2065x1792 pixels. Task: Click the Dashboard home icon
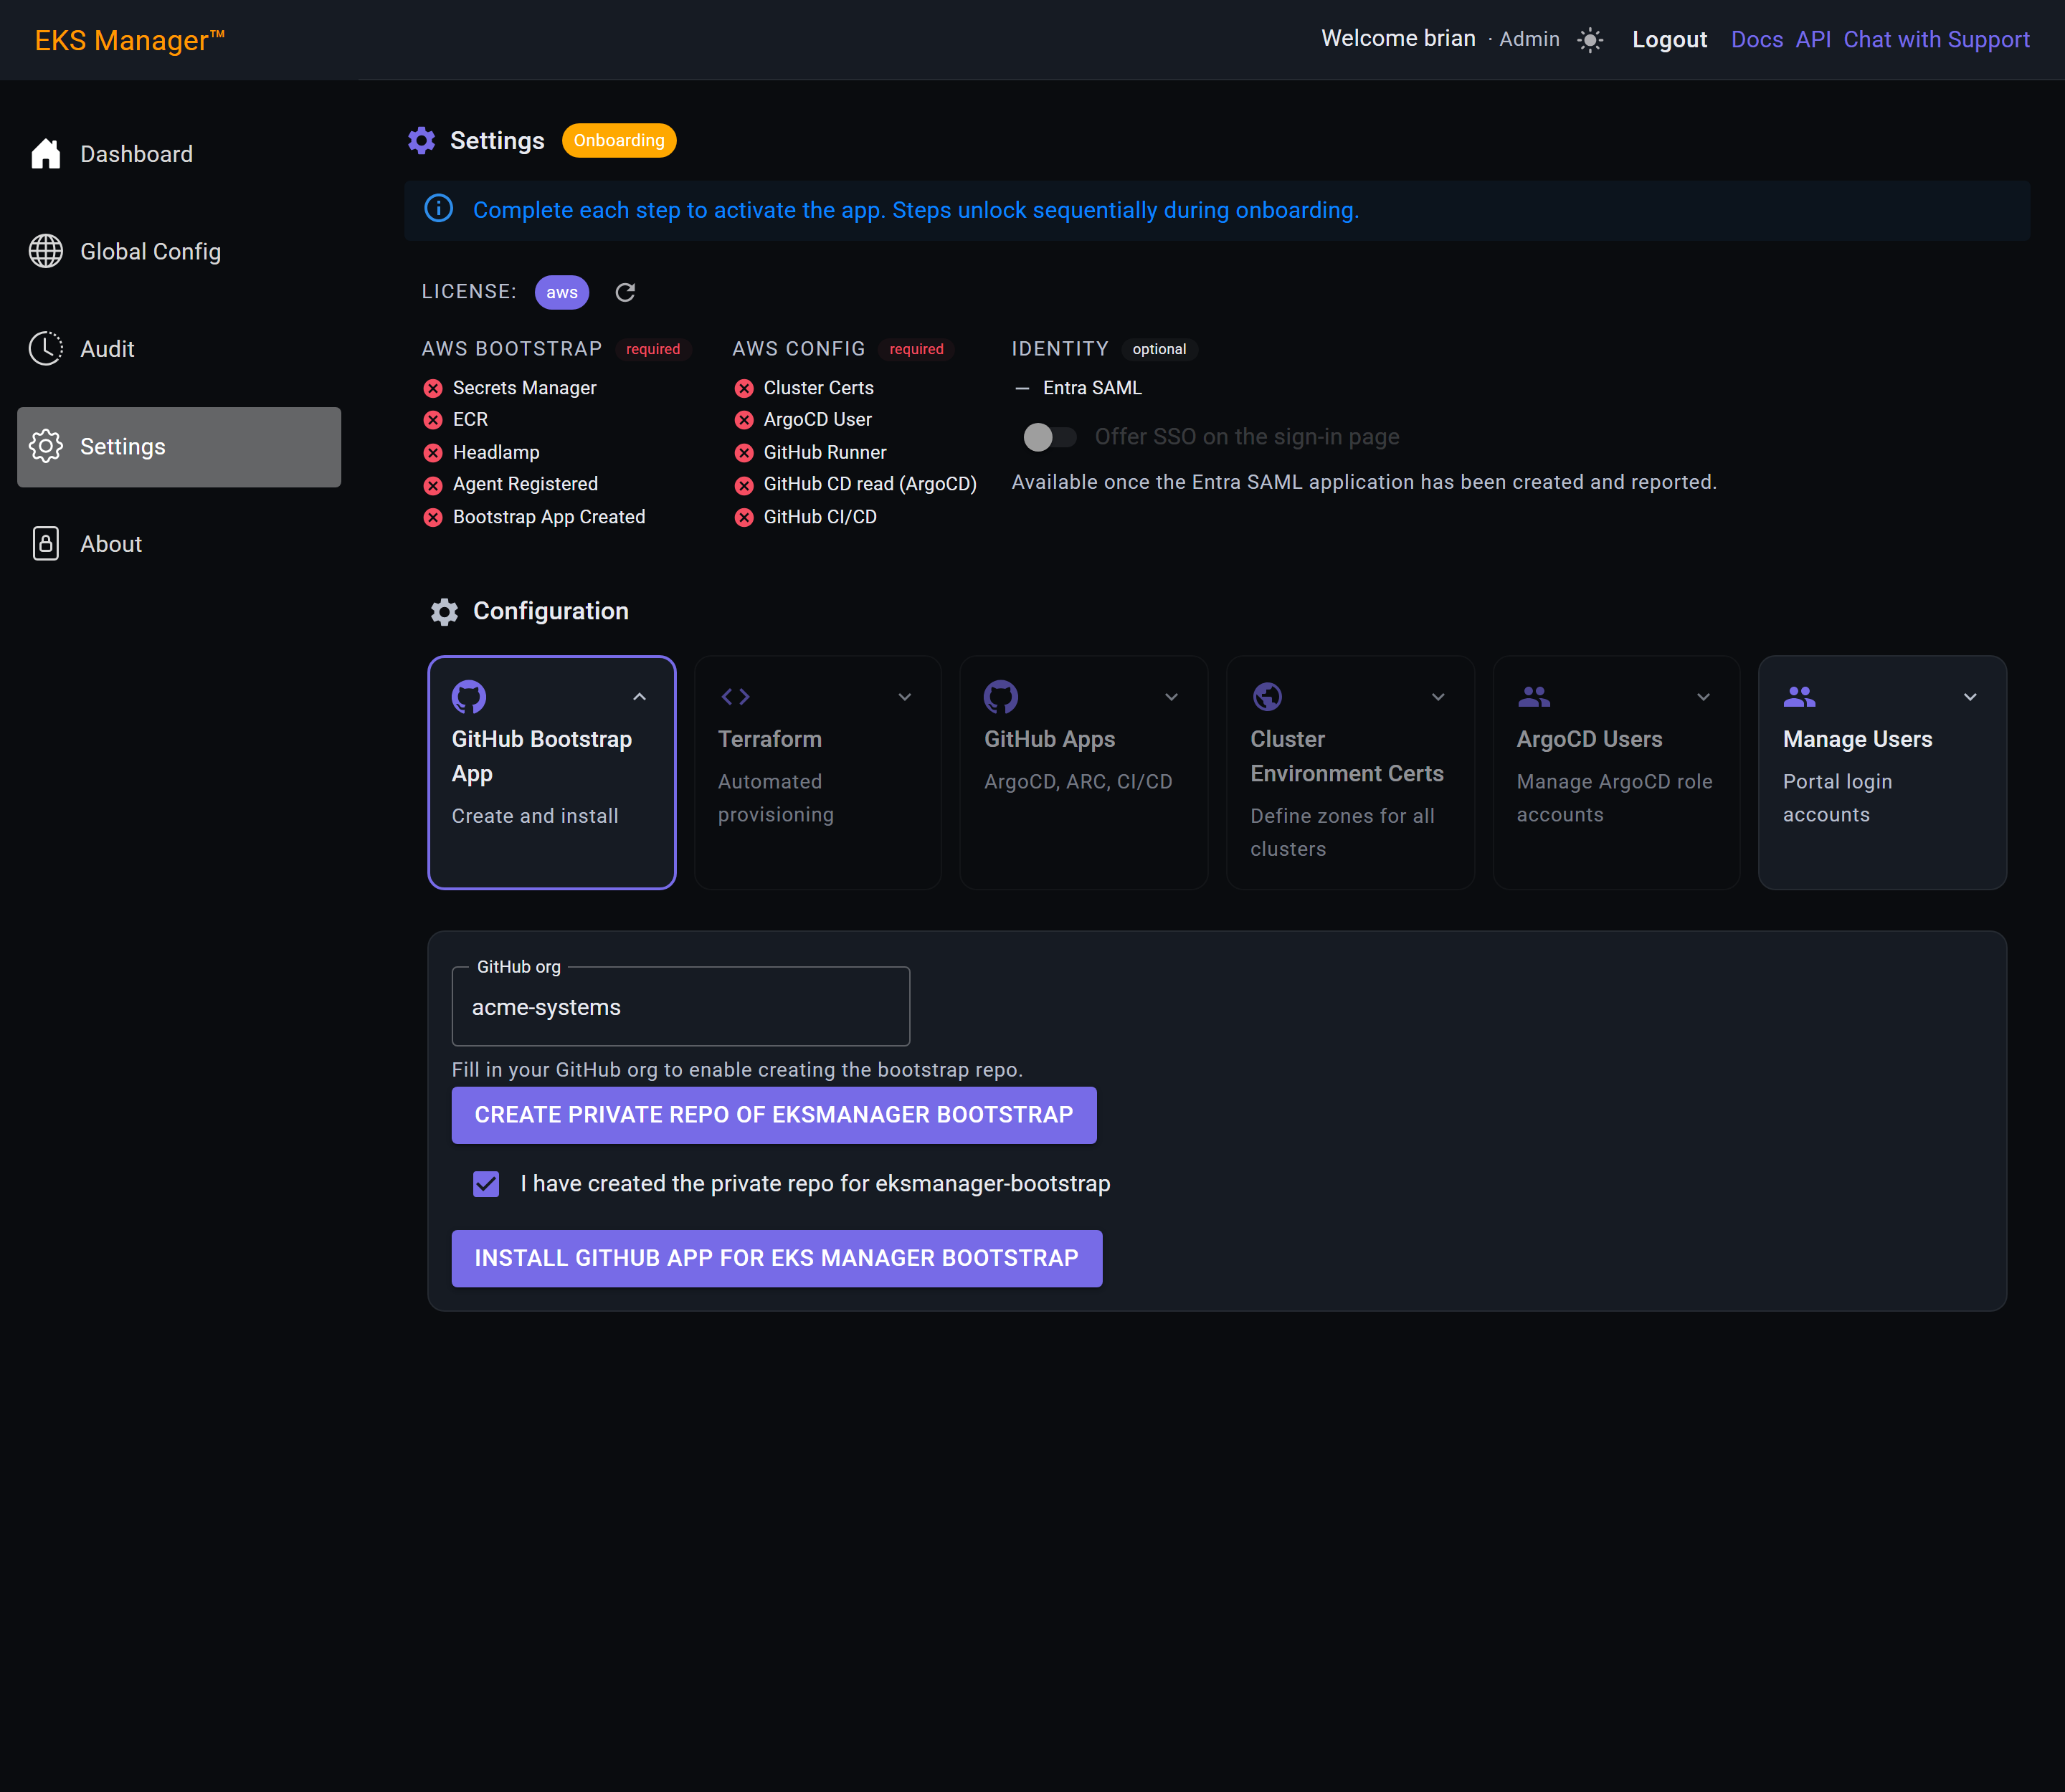click(x=46, y=154)
